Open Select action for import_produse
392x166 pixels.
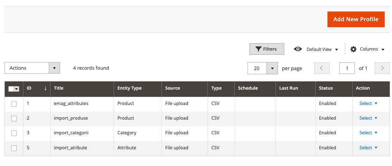coord(368,118)
